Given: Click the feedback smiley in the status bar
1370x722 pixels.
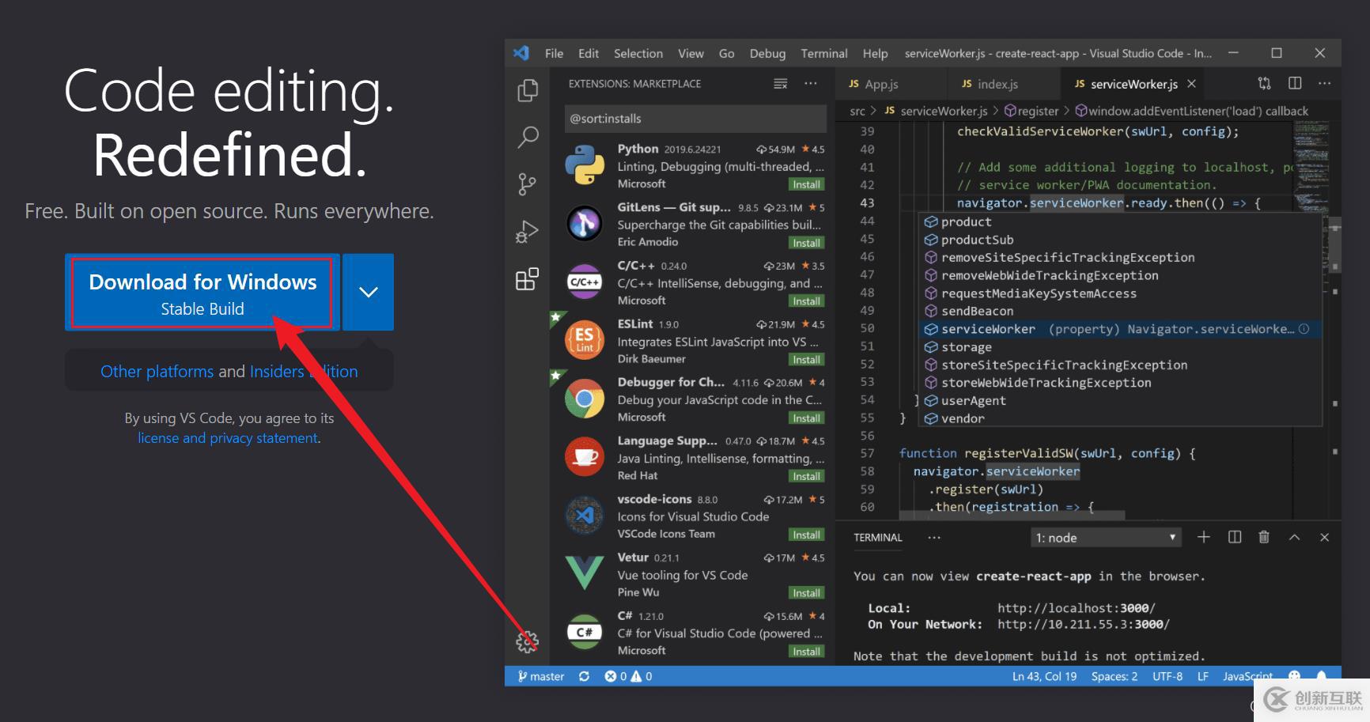Looking at the screenshot, I should [1295, 676].
